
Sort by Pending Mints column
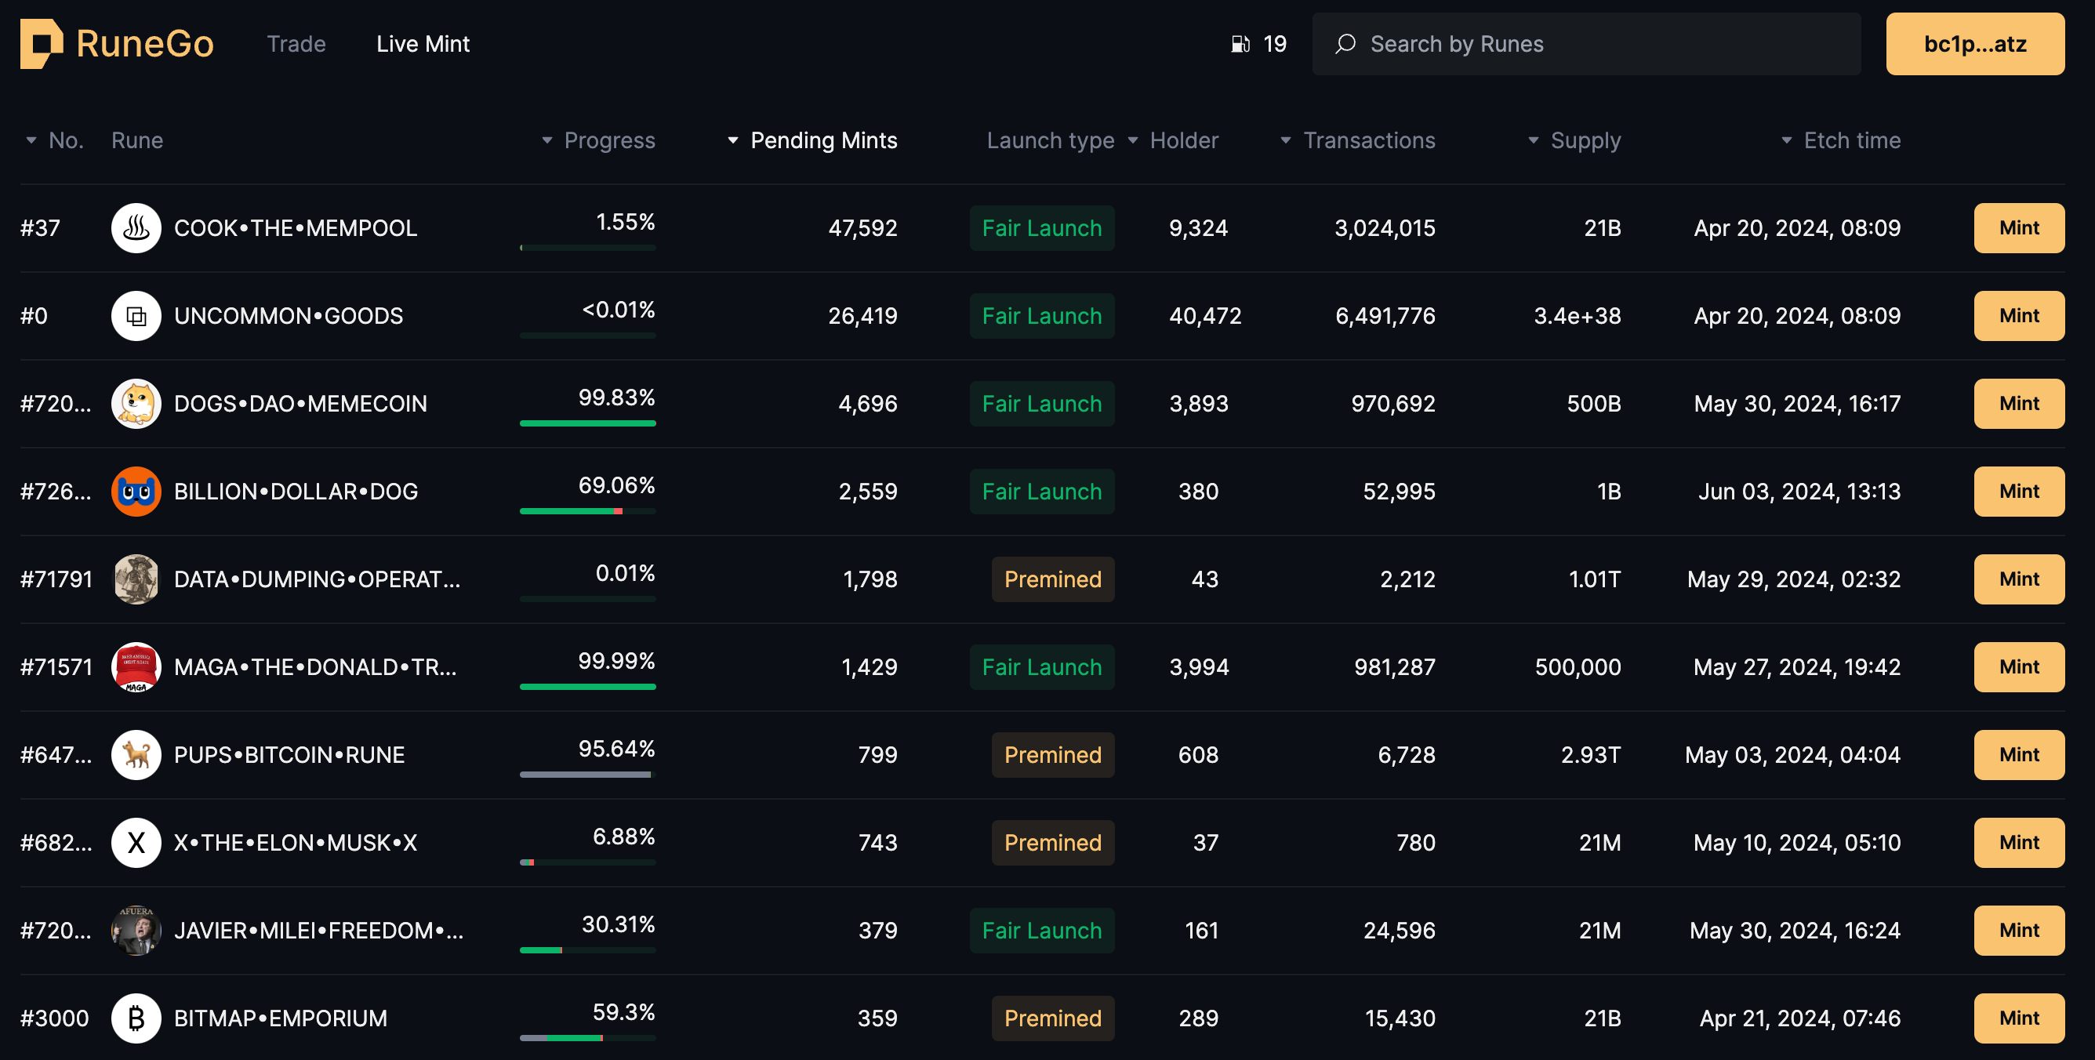click(822, 141)
